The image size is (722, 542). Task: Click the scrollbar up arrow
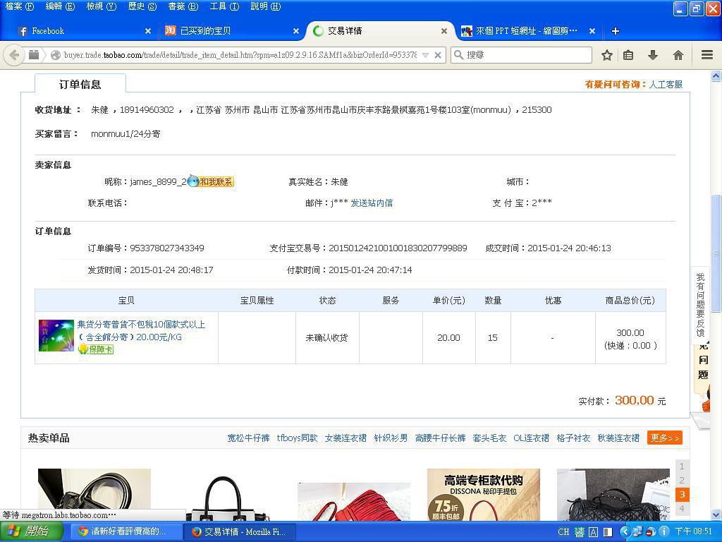(716, 76)
